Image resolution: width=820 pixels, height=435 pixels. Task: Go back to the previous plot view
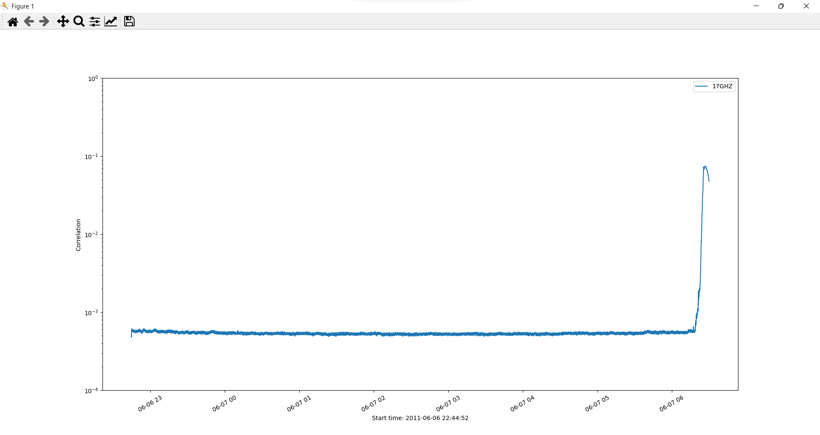pos(28,21)
